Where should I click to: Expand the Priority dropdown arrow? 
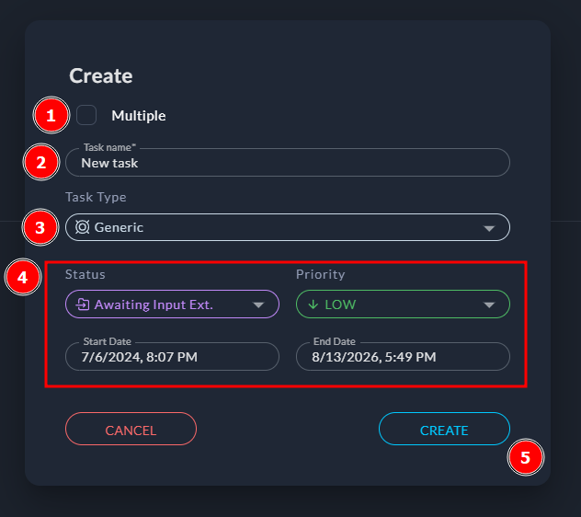[488, 305]
